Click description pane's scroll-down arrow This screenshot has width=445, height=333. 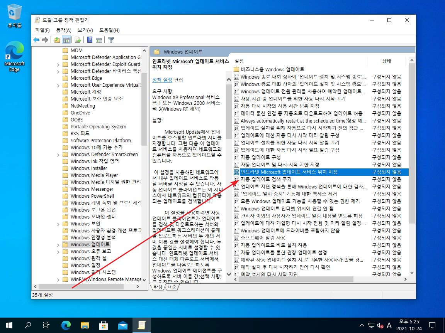point(229,274)
